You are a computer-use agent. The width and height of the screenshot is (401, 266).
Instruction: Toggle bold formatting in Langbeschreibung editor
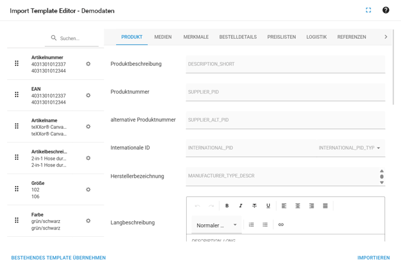(x=227, y=206)
